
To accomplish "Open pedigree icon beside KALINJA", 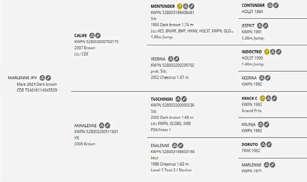I will tap(260, 124).
